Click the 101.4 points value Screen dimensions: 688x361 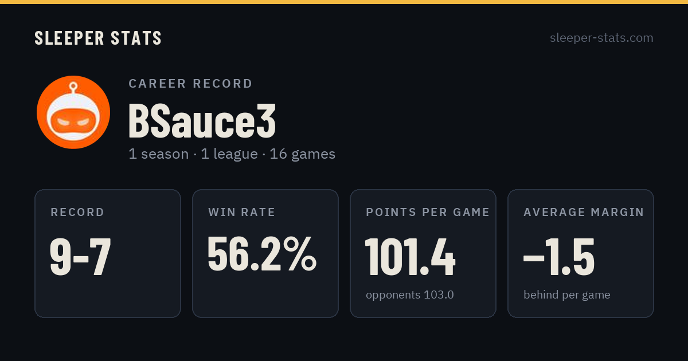click(411, 257)
